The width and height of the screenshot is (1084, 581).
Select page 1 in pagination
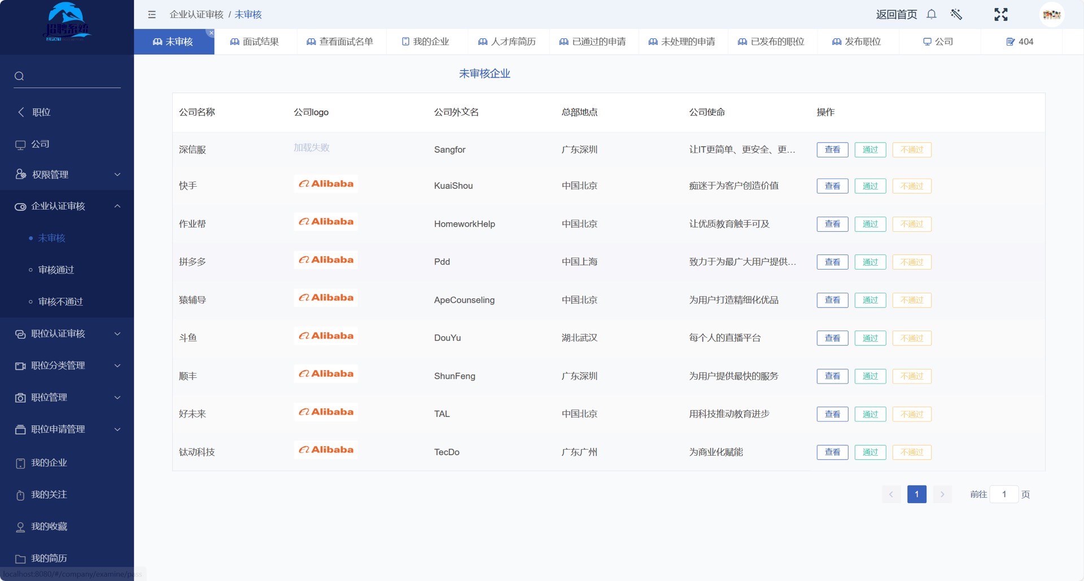tap(917, 495)
